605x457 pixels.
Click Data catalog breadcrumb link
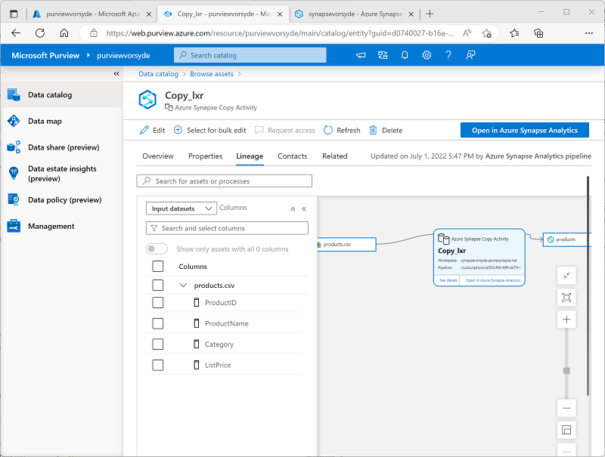coord(159,74)
